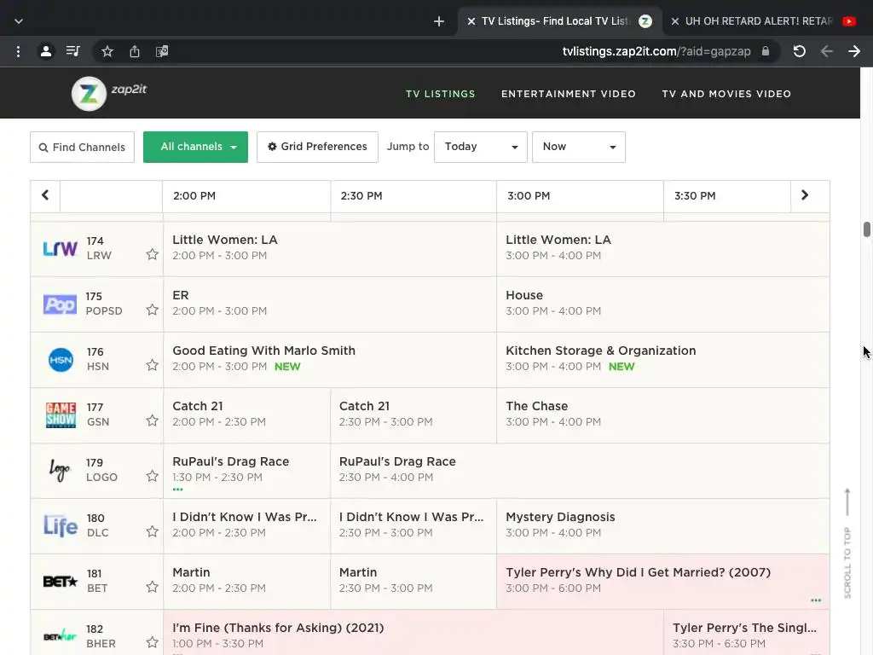Open the Today date dropdown
The image size is (873, 655).
pos(481,147)
